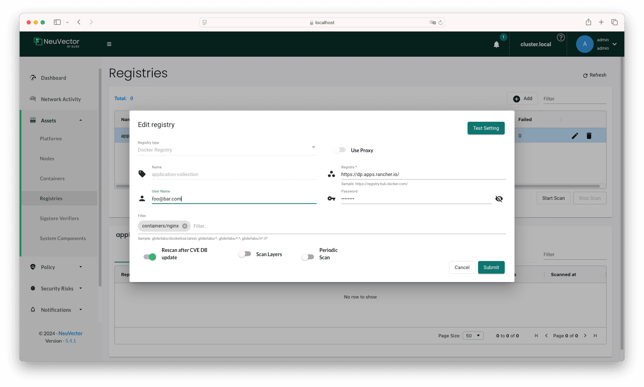The width and height of the screenshot is (644, 387).
Task: Delete the registry using the trash icon
Action: [589, 136]
